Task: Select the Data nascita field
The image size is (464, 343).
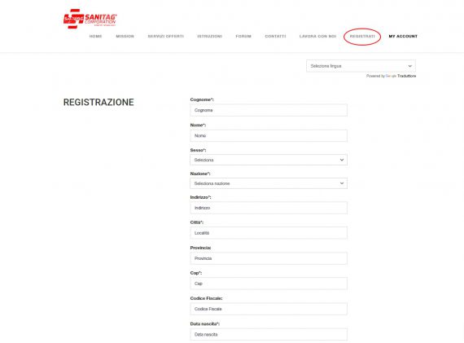Action: tap(269, 334)
